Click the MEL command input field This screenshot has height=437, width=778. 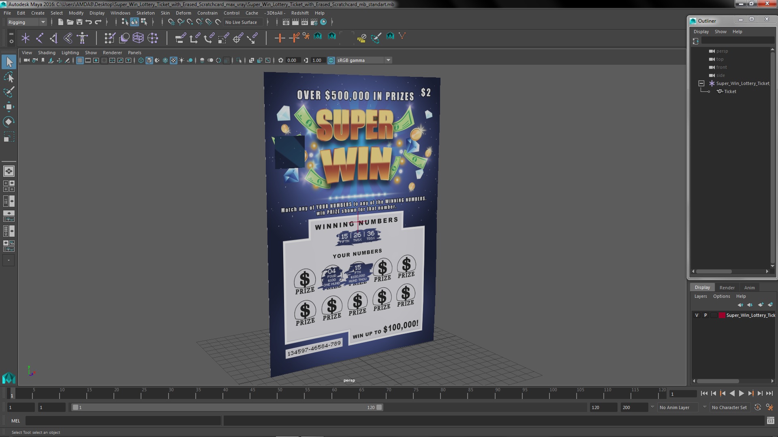click(123, 421)
